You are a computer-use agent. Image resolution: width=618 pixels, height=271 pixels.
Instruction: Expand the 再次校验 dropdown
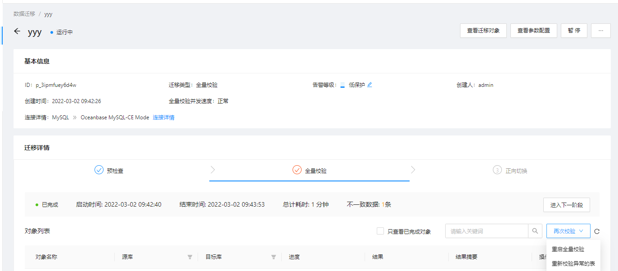(568, 231)
